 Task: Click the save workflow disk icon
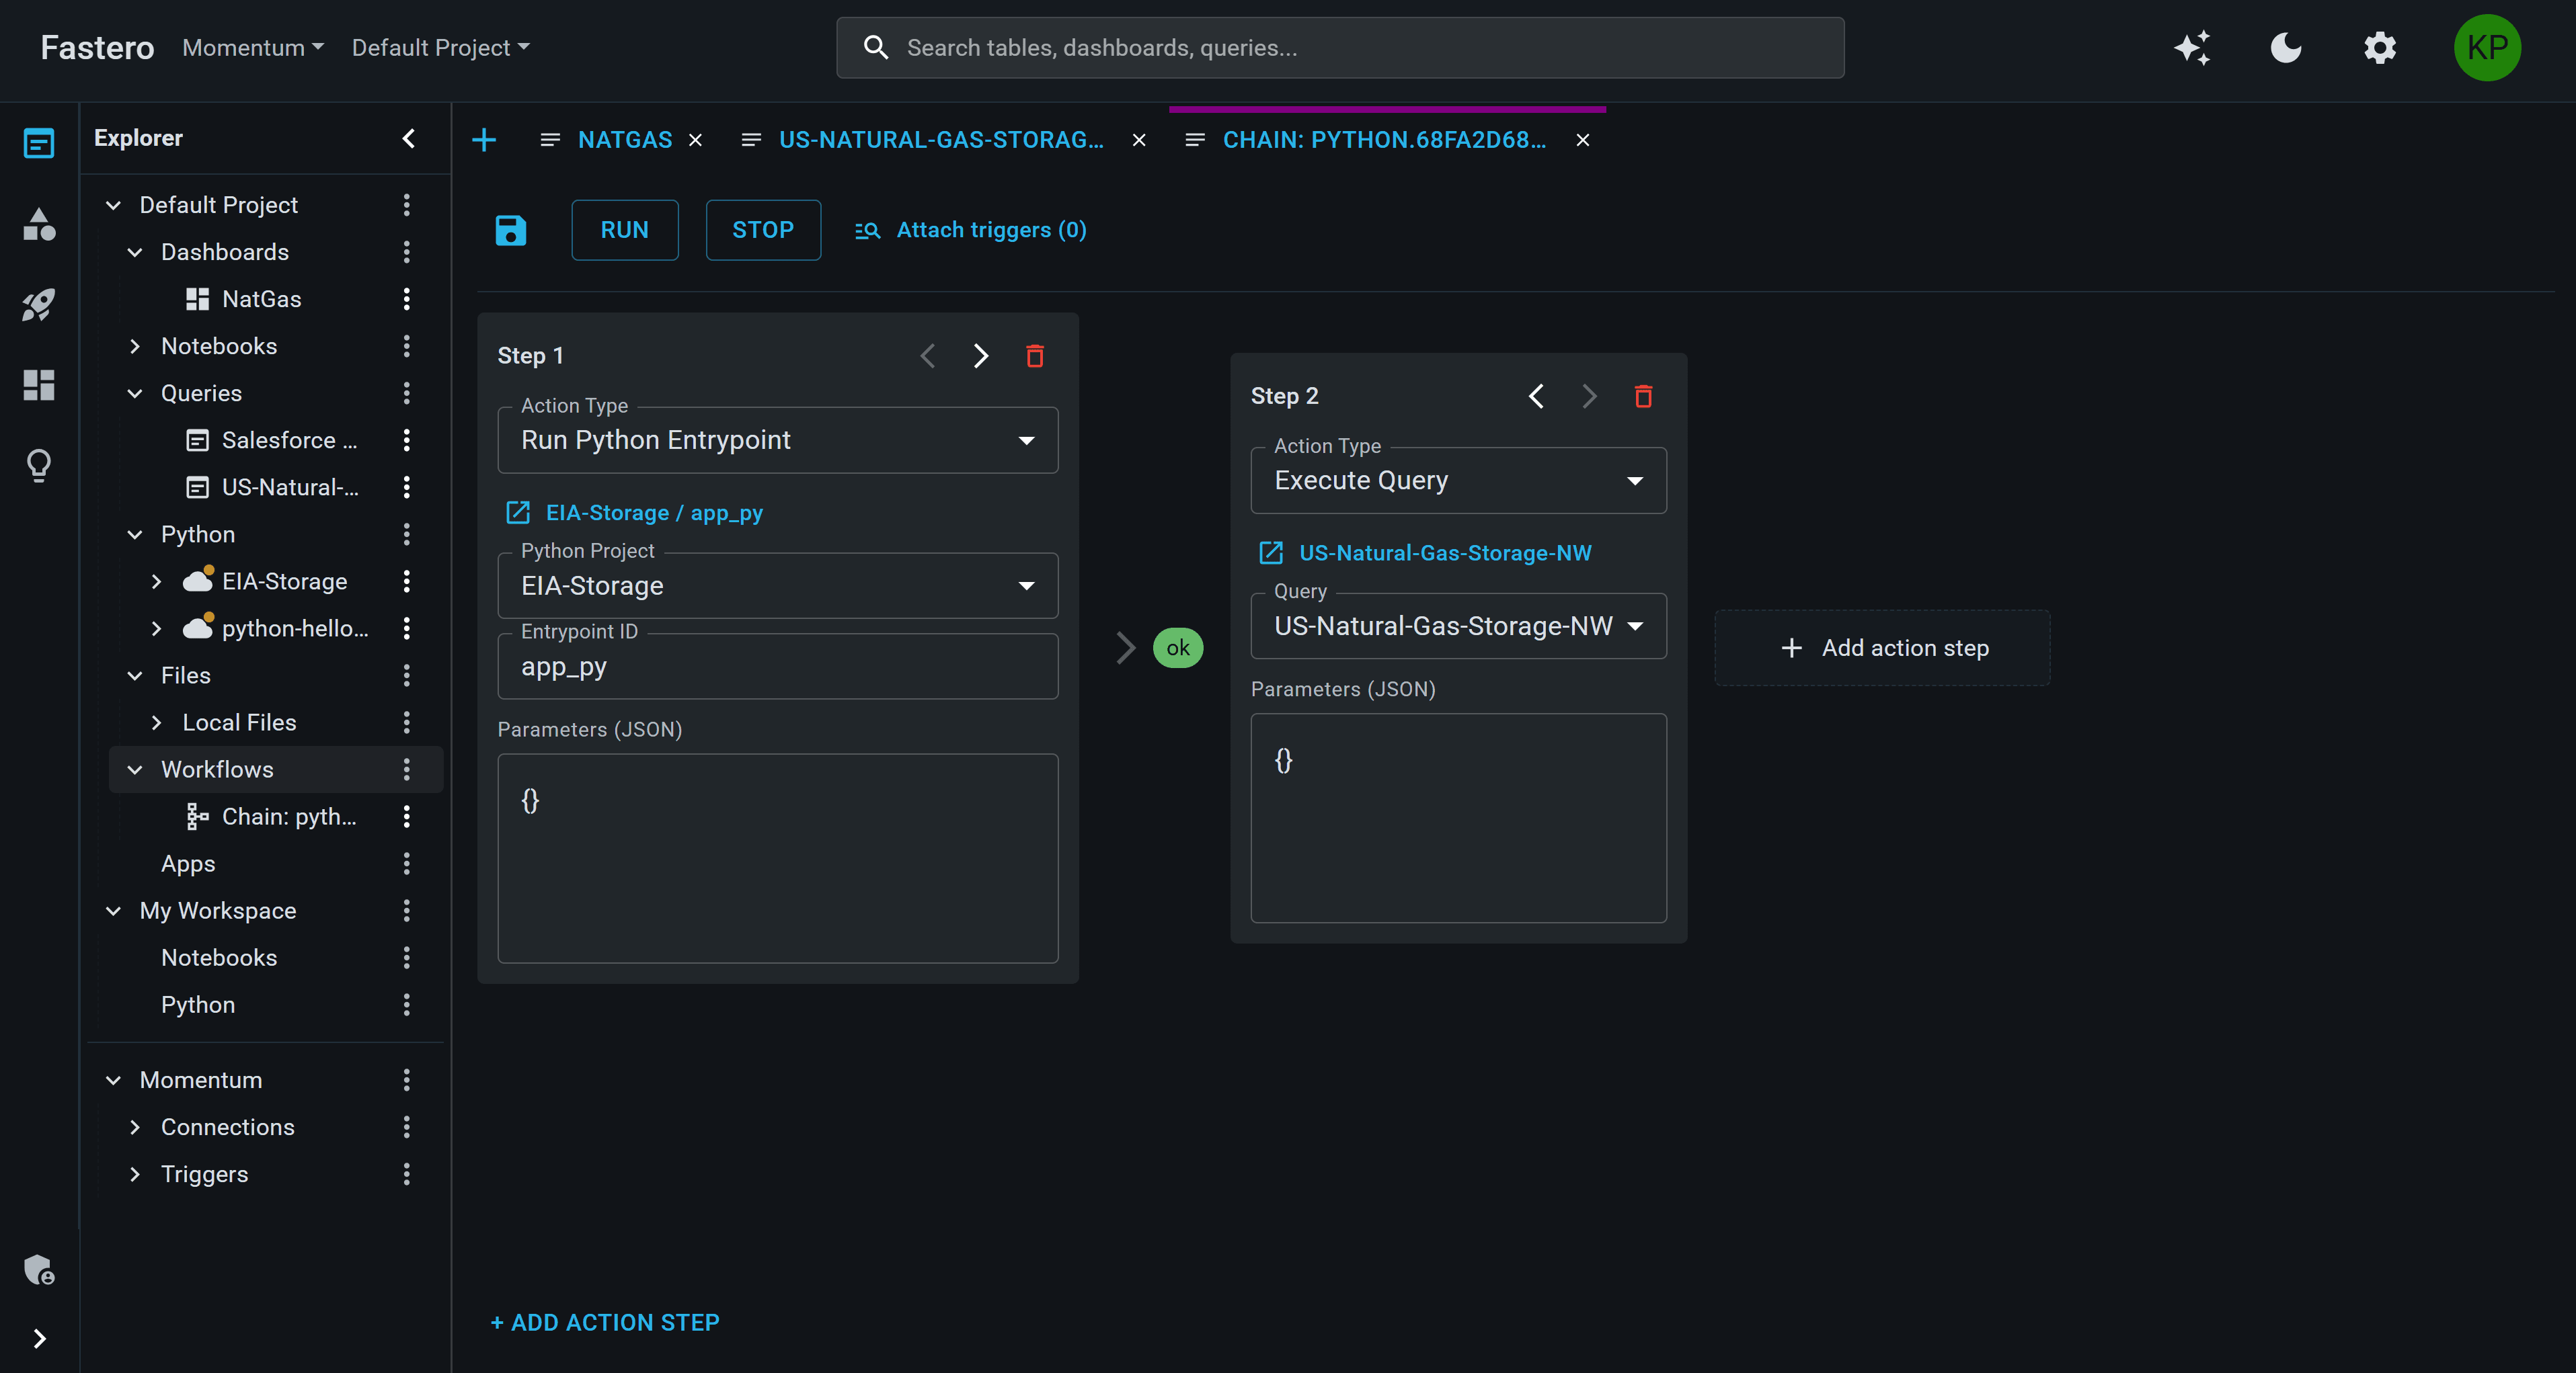(x=510, y=230)
